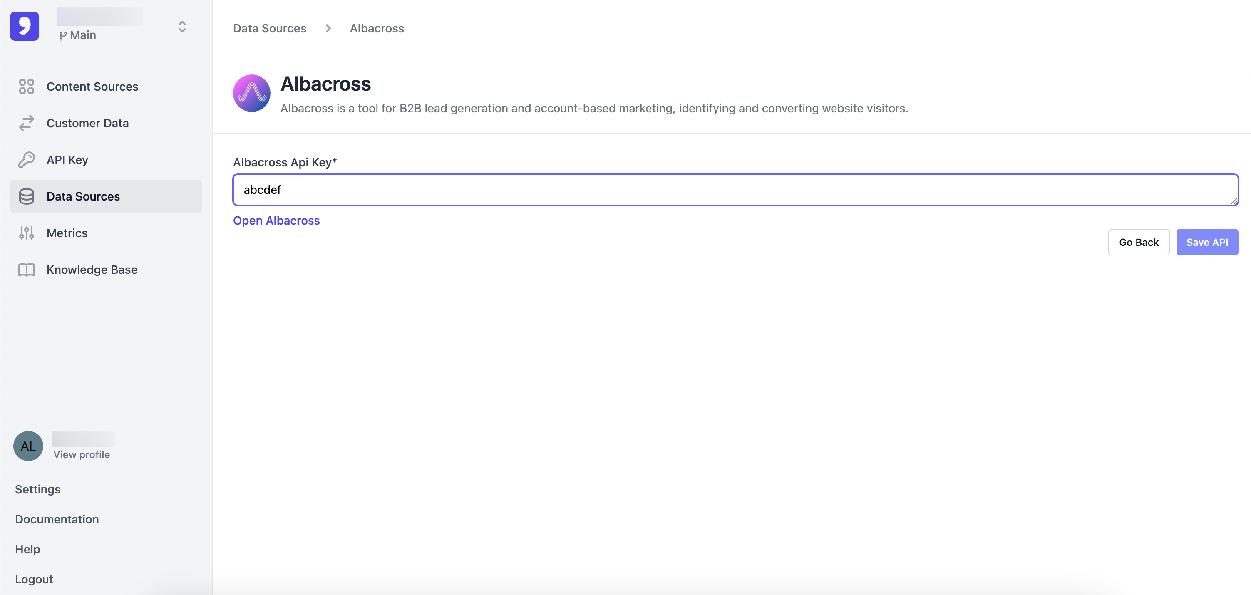Click the Metrics sliders icon

tap(26, 233)
